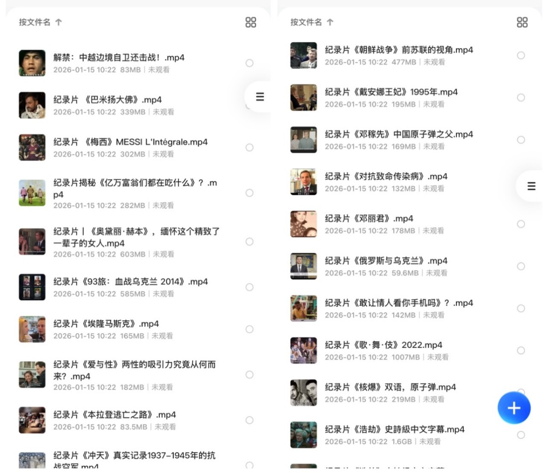This screenshot has width=546, height=473.
Task: Open right panel floating list menu
Action: click(x=531, y=186)
